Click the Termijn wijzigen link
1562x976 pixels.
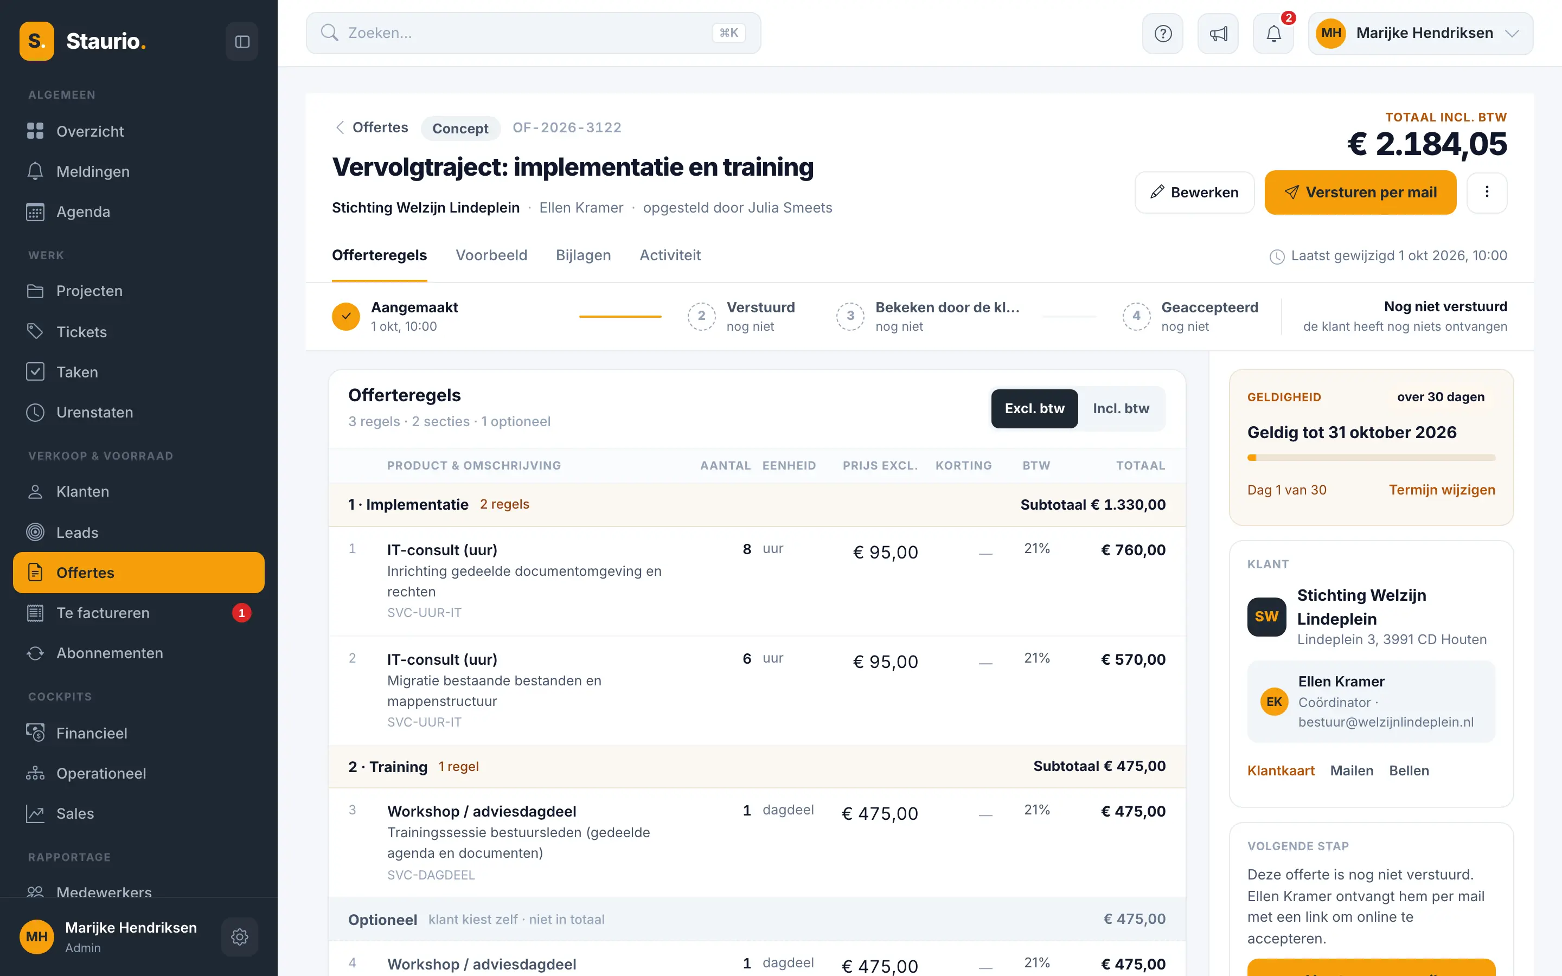pyautogui.click(x=1441, y=490)
